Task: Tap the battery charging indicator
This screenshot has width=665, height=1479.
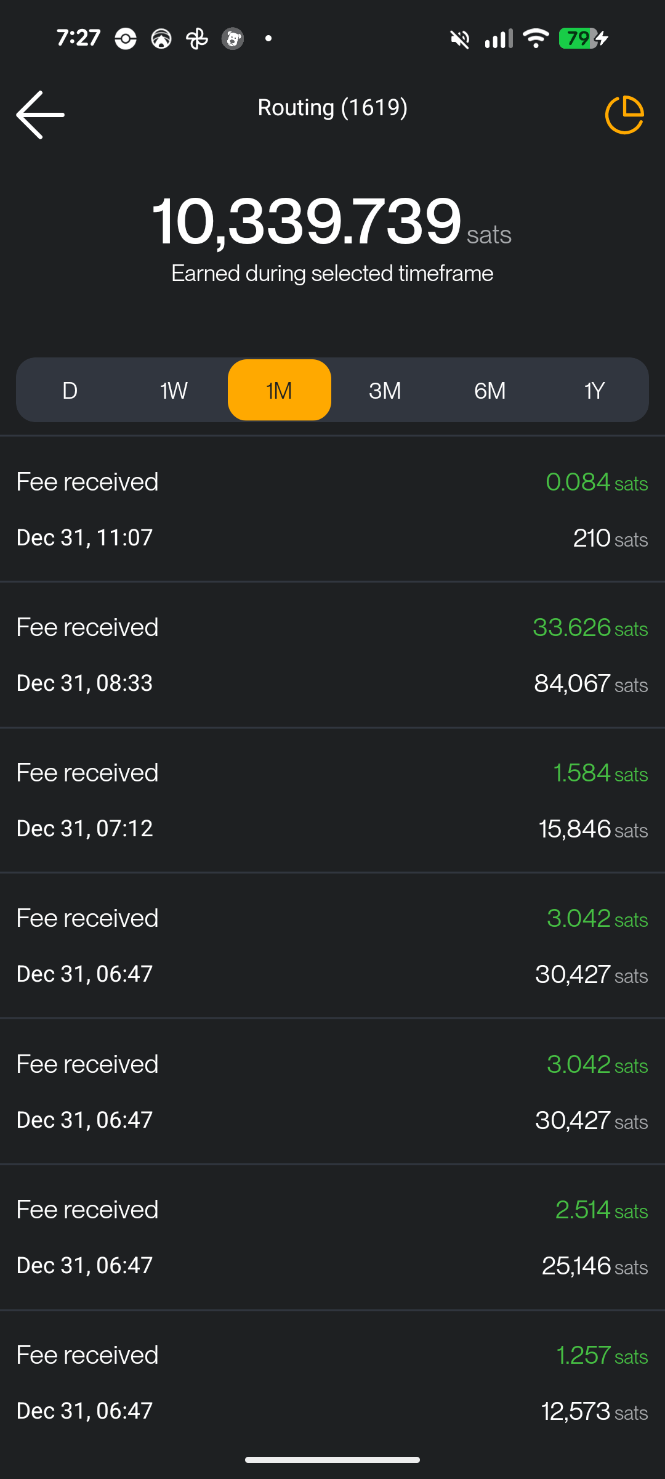Action: [x=582, y=38]
